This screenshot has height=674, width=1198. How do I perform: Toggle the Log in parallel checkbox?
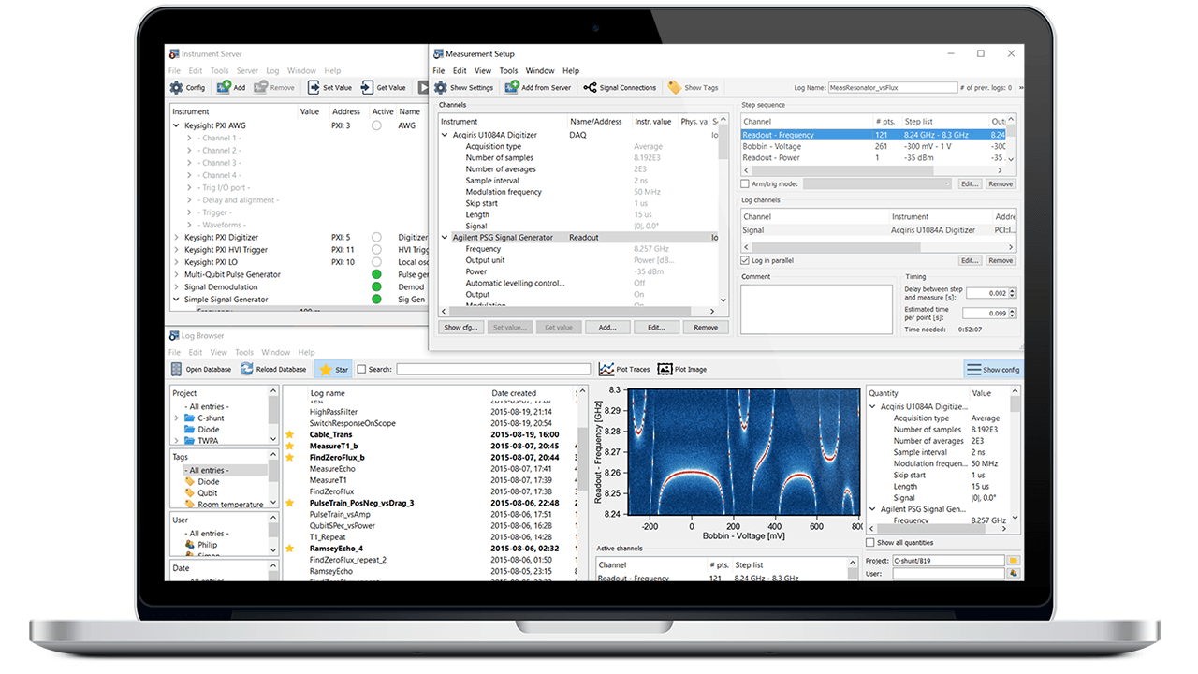[x=745, y=260]
